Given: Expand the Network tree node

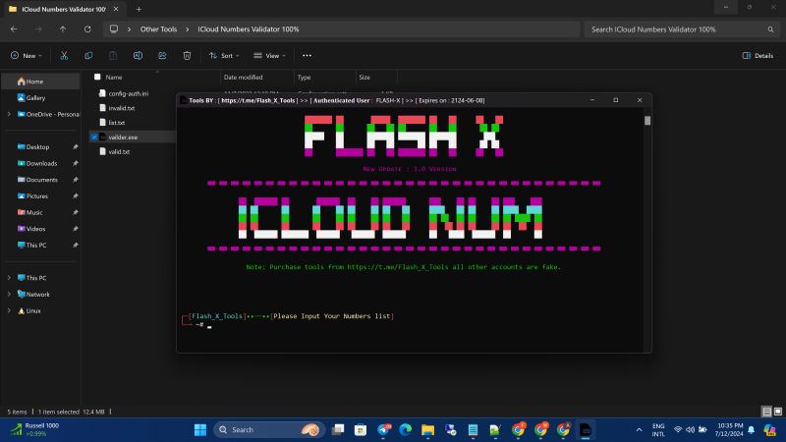Looking at the screenshot, I should coord(9,294).
